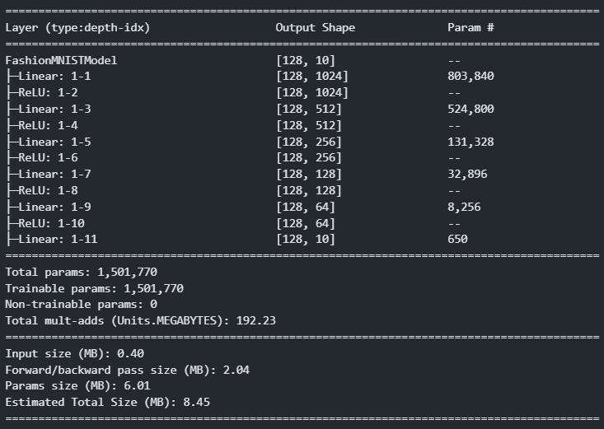This screenshot has height=429, width=604.
Task: Click the 'Forward/backward pass size (MB): 2.04' line
Action: pyautogui.click(x=128, y=370)
